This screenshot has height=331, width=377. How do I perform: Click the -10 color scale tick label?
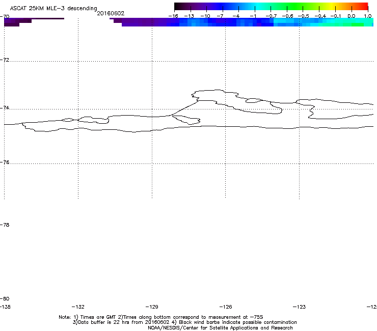(x=205, y=16)
